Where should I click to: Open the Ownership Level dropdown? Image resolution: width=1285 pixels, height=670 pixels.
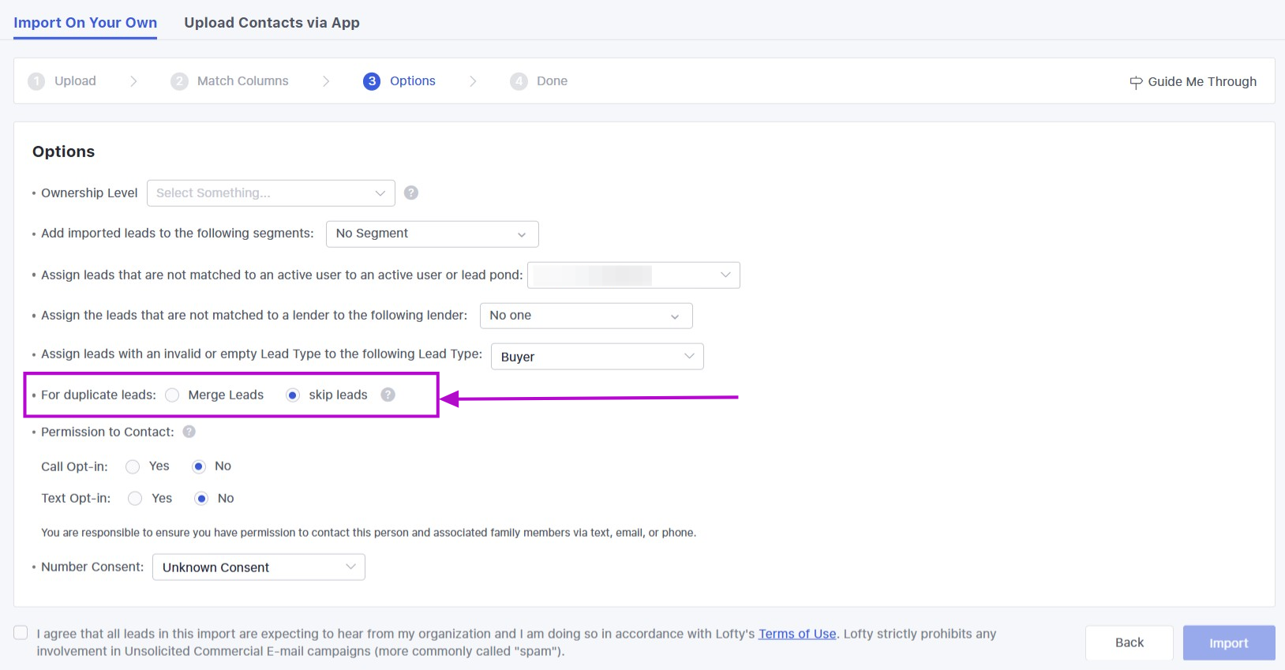tap(271, 193)
